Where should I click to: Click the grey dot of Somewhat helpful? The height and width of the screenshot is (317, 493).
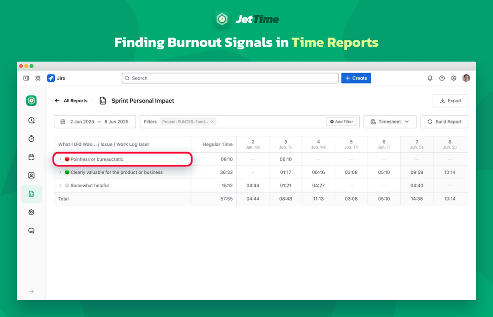(67, 186)
